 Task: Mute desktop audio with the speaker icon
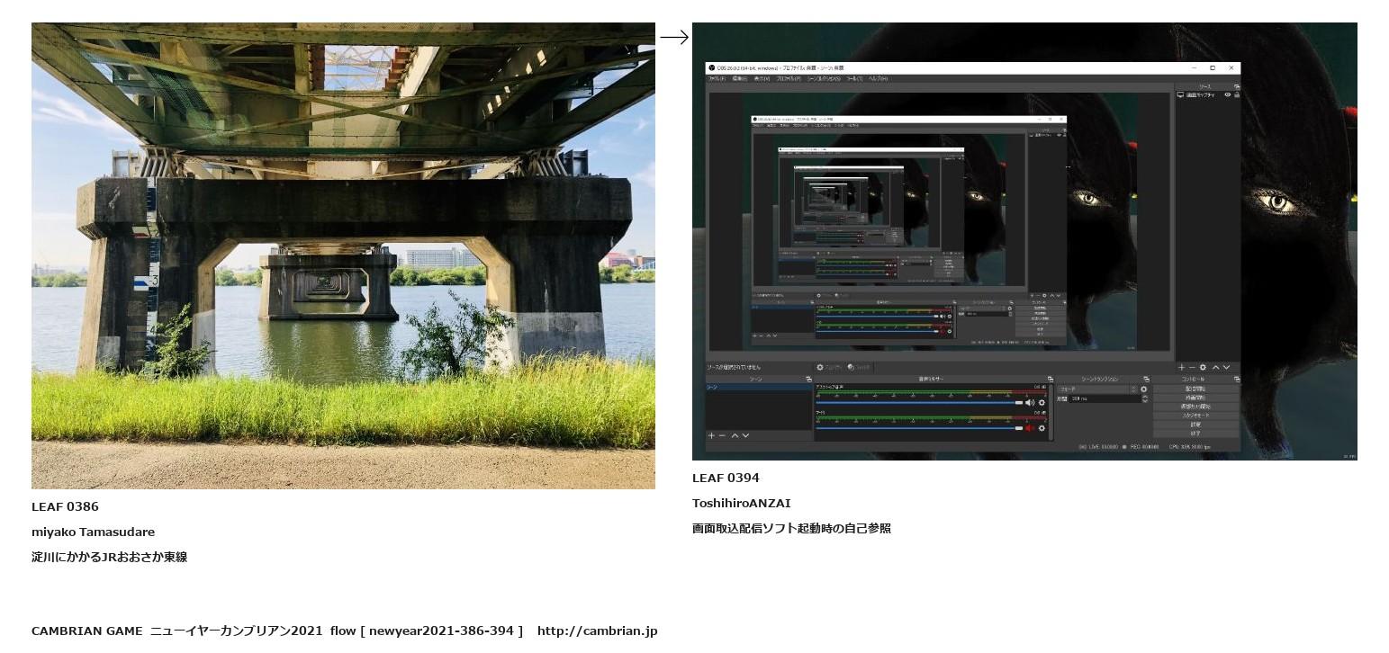1030,402
